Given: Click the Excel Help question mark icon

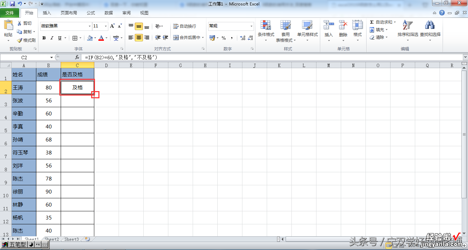Looking at the screenshot, I should point(442,13).
